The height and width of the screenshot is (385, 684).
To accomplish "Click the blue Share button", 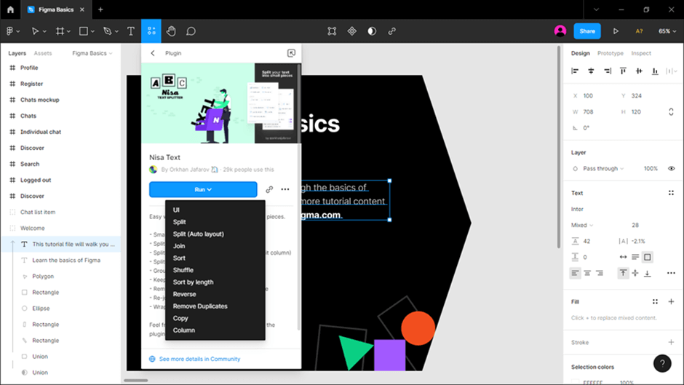I will [x=587, y=31].
